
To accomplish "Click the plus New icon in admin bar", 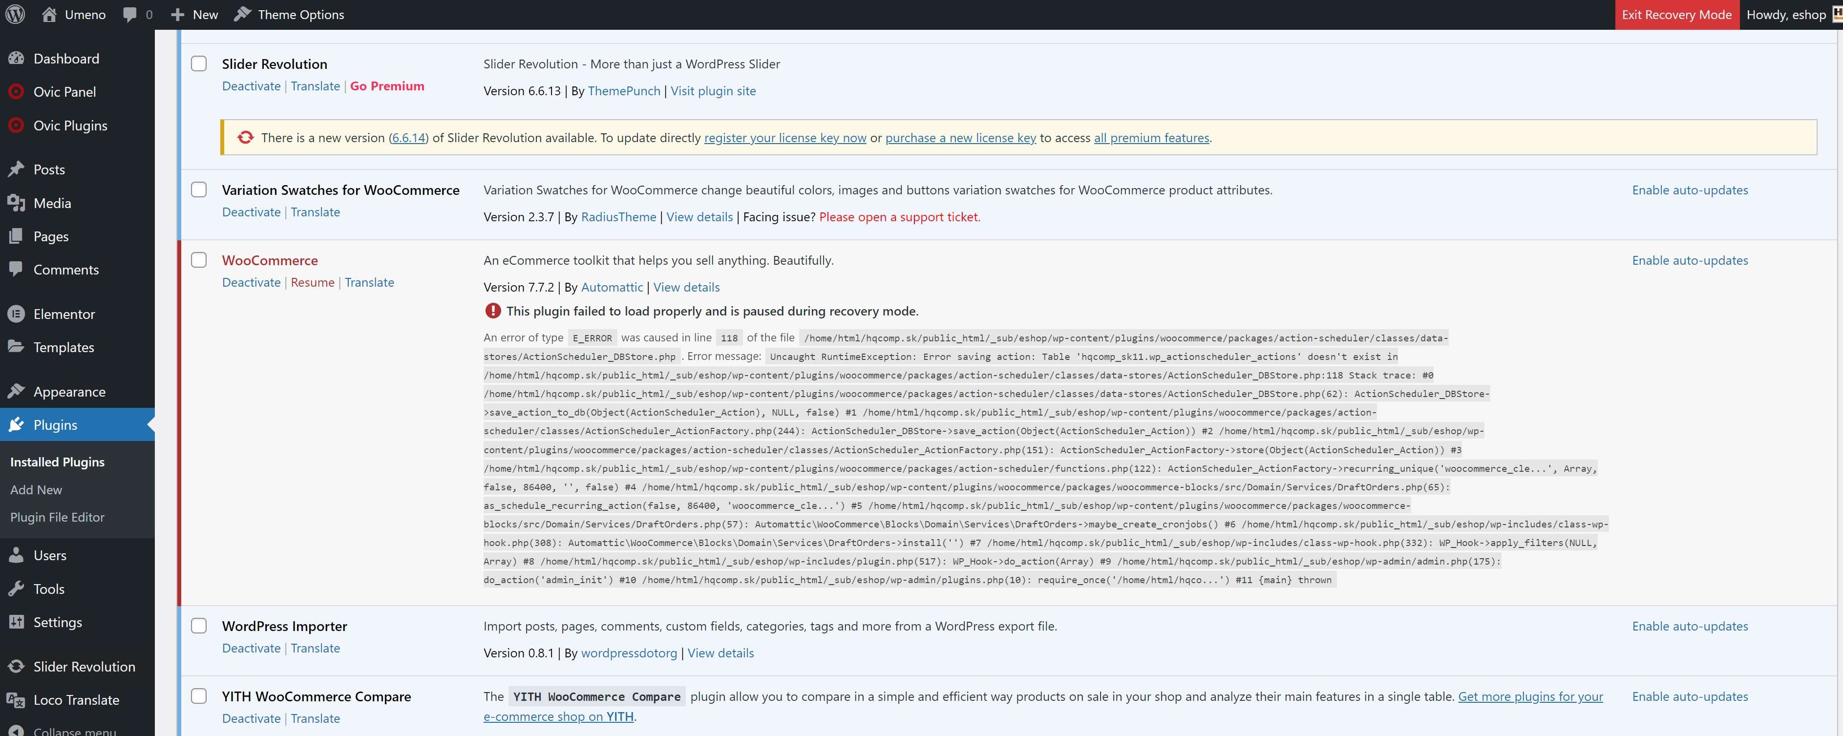I will coord(177,15).
